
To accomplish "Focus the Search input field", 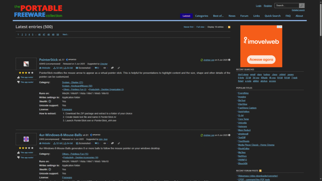I will point(287,6).
